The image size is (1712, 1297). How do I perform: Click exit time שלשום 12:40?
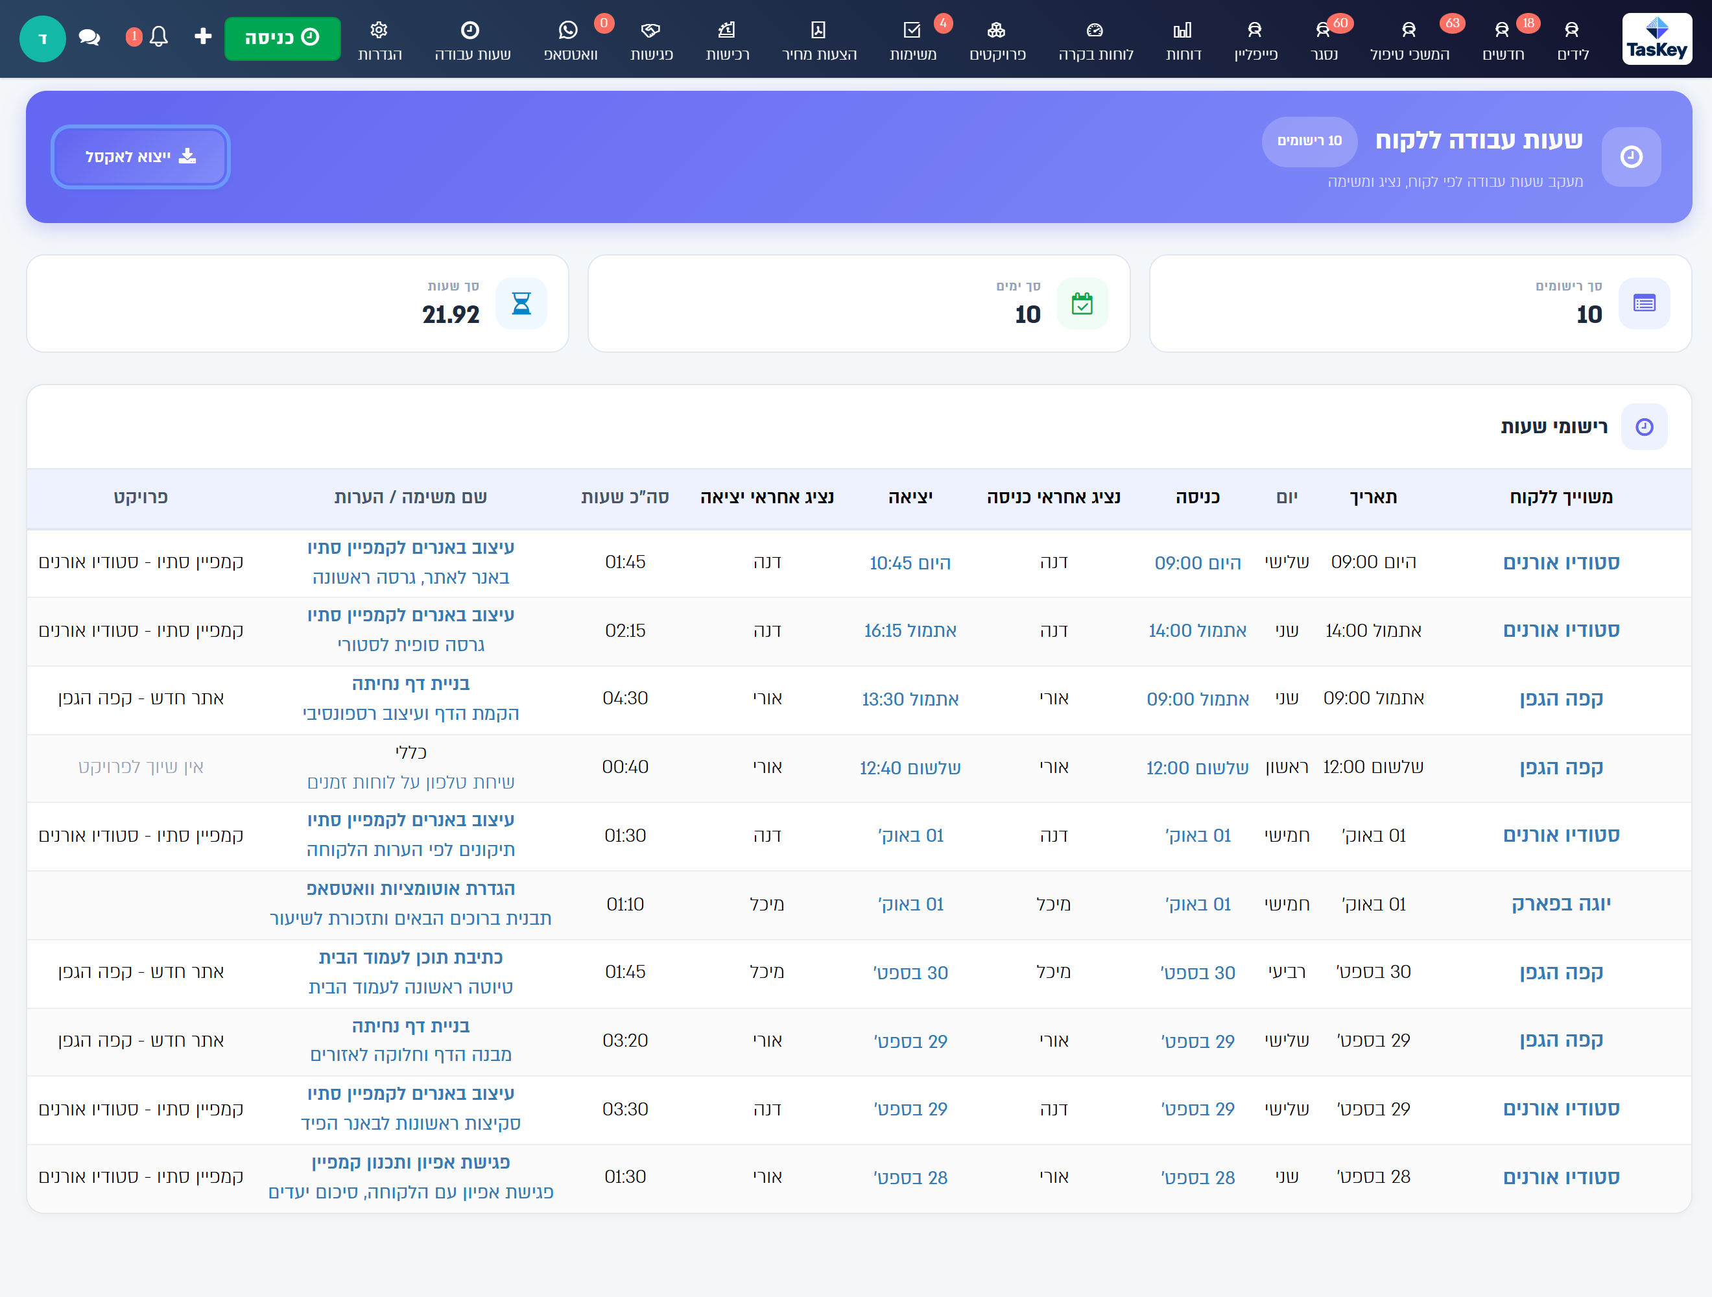[910, 768]
